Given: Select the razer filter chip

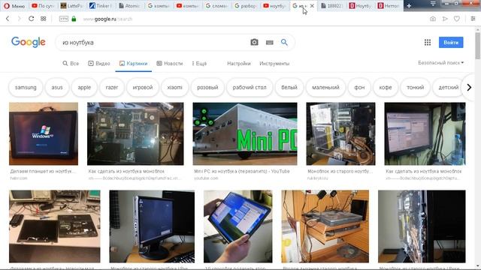Looking at the screenshot, I should pyautogui.click(x=112, y=87).
